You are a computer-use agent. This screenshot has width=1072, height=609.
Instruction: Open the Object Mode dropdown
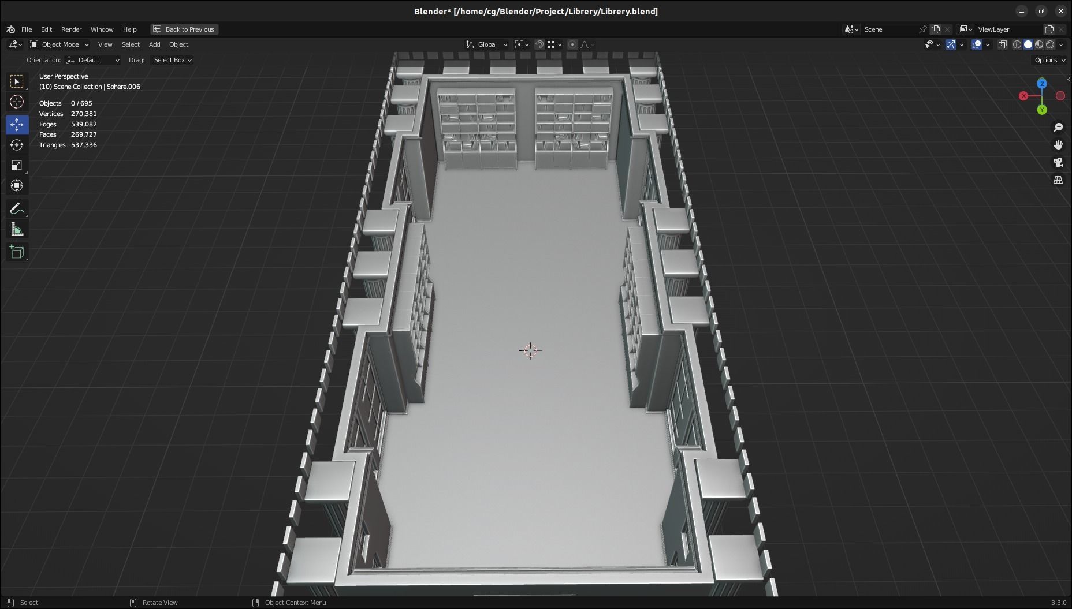tap(59, 44)
